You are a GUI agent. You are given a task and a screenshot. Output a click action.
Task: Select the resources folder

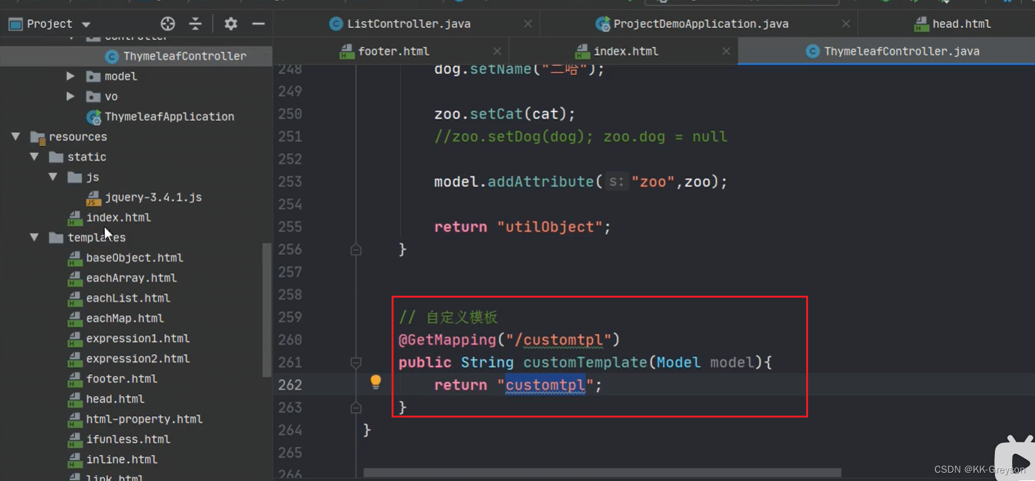(x=78, y=137)
